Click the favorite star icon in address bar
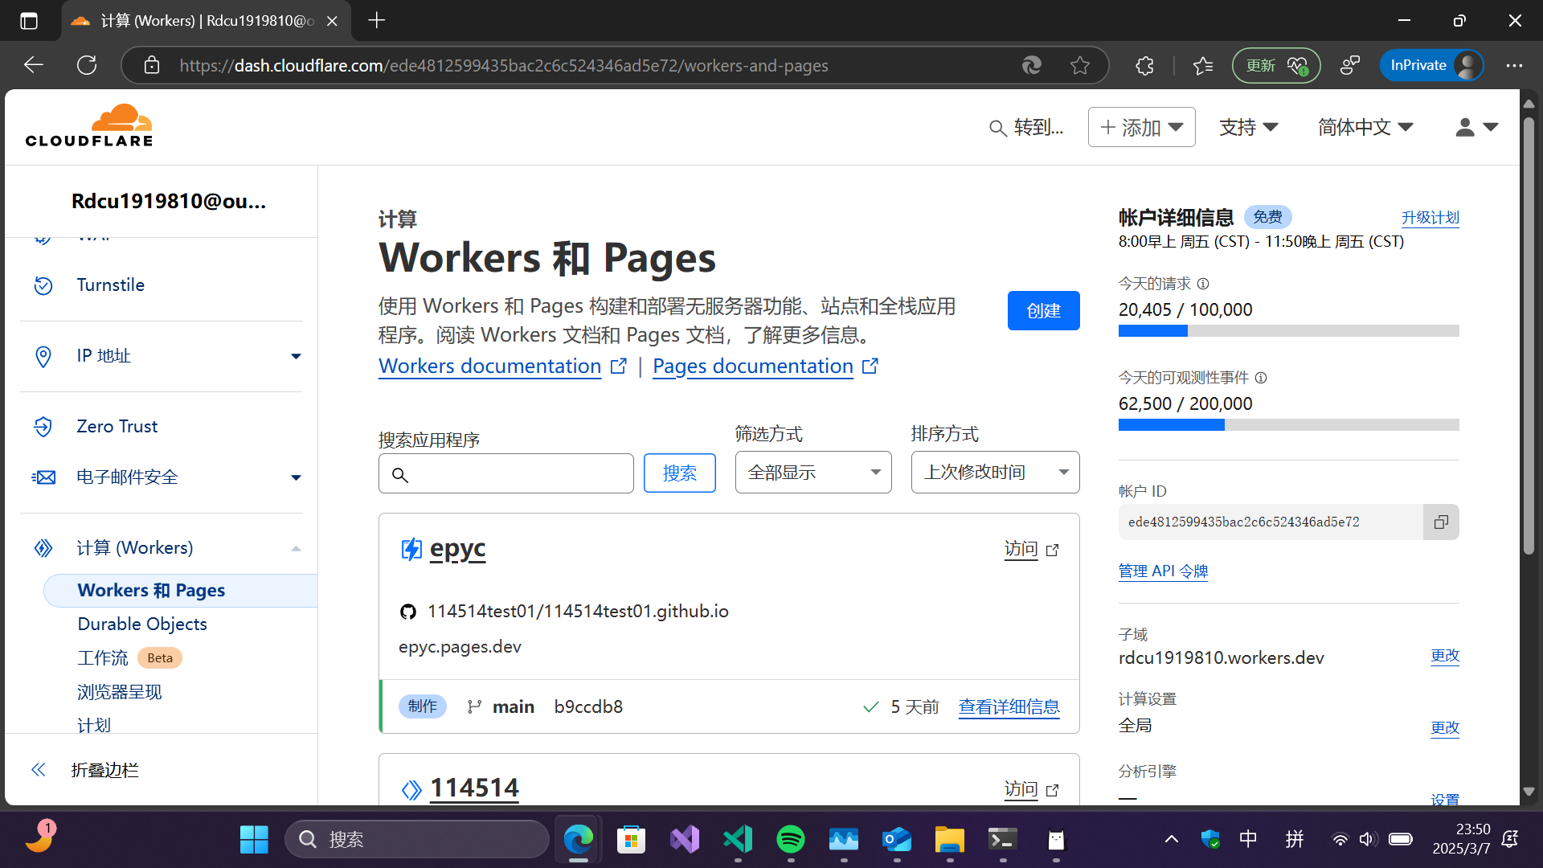Image resolution: width=1543 pixels, height=868 pixels. point(1080,66)
